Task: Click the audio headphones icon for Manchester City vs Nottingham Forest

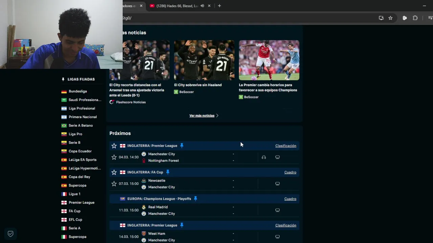Action: coord(264,157)
